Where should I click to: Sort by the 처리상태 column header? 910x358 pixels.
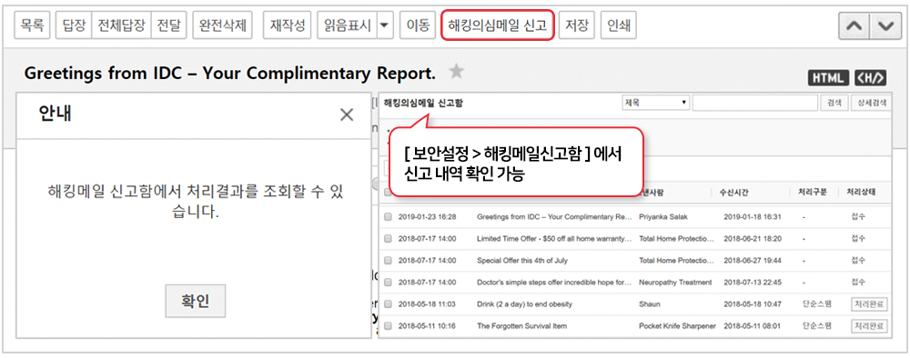point(861,193)
